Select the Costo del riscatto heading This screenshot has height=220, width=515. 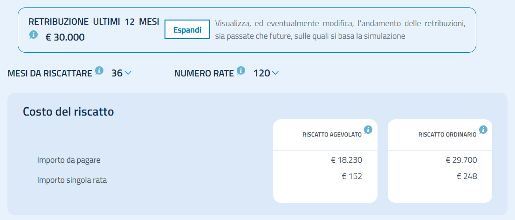tap(69, 112)
